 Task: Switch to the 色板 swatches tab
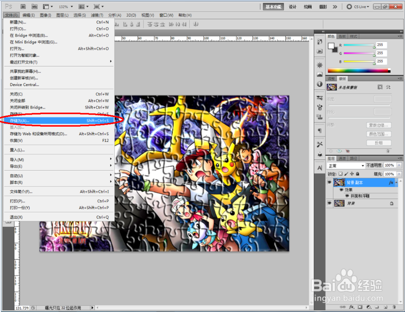(x=342, y=36)
